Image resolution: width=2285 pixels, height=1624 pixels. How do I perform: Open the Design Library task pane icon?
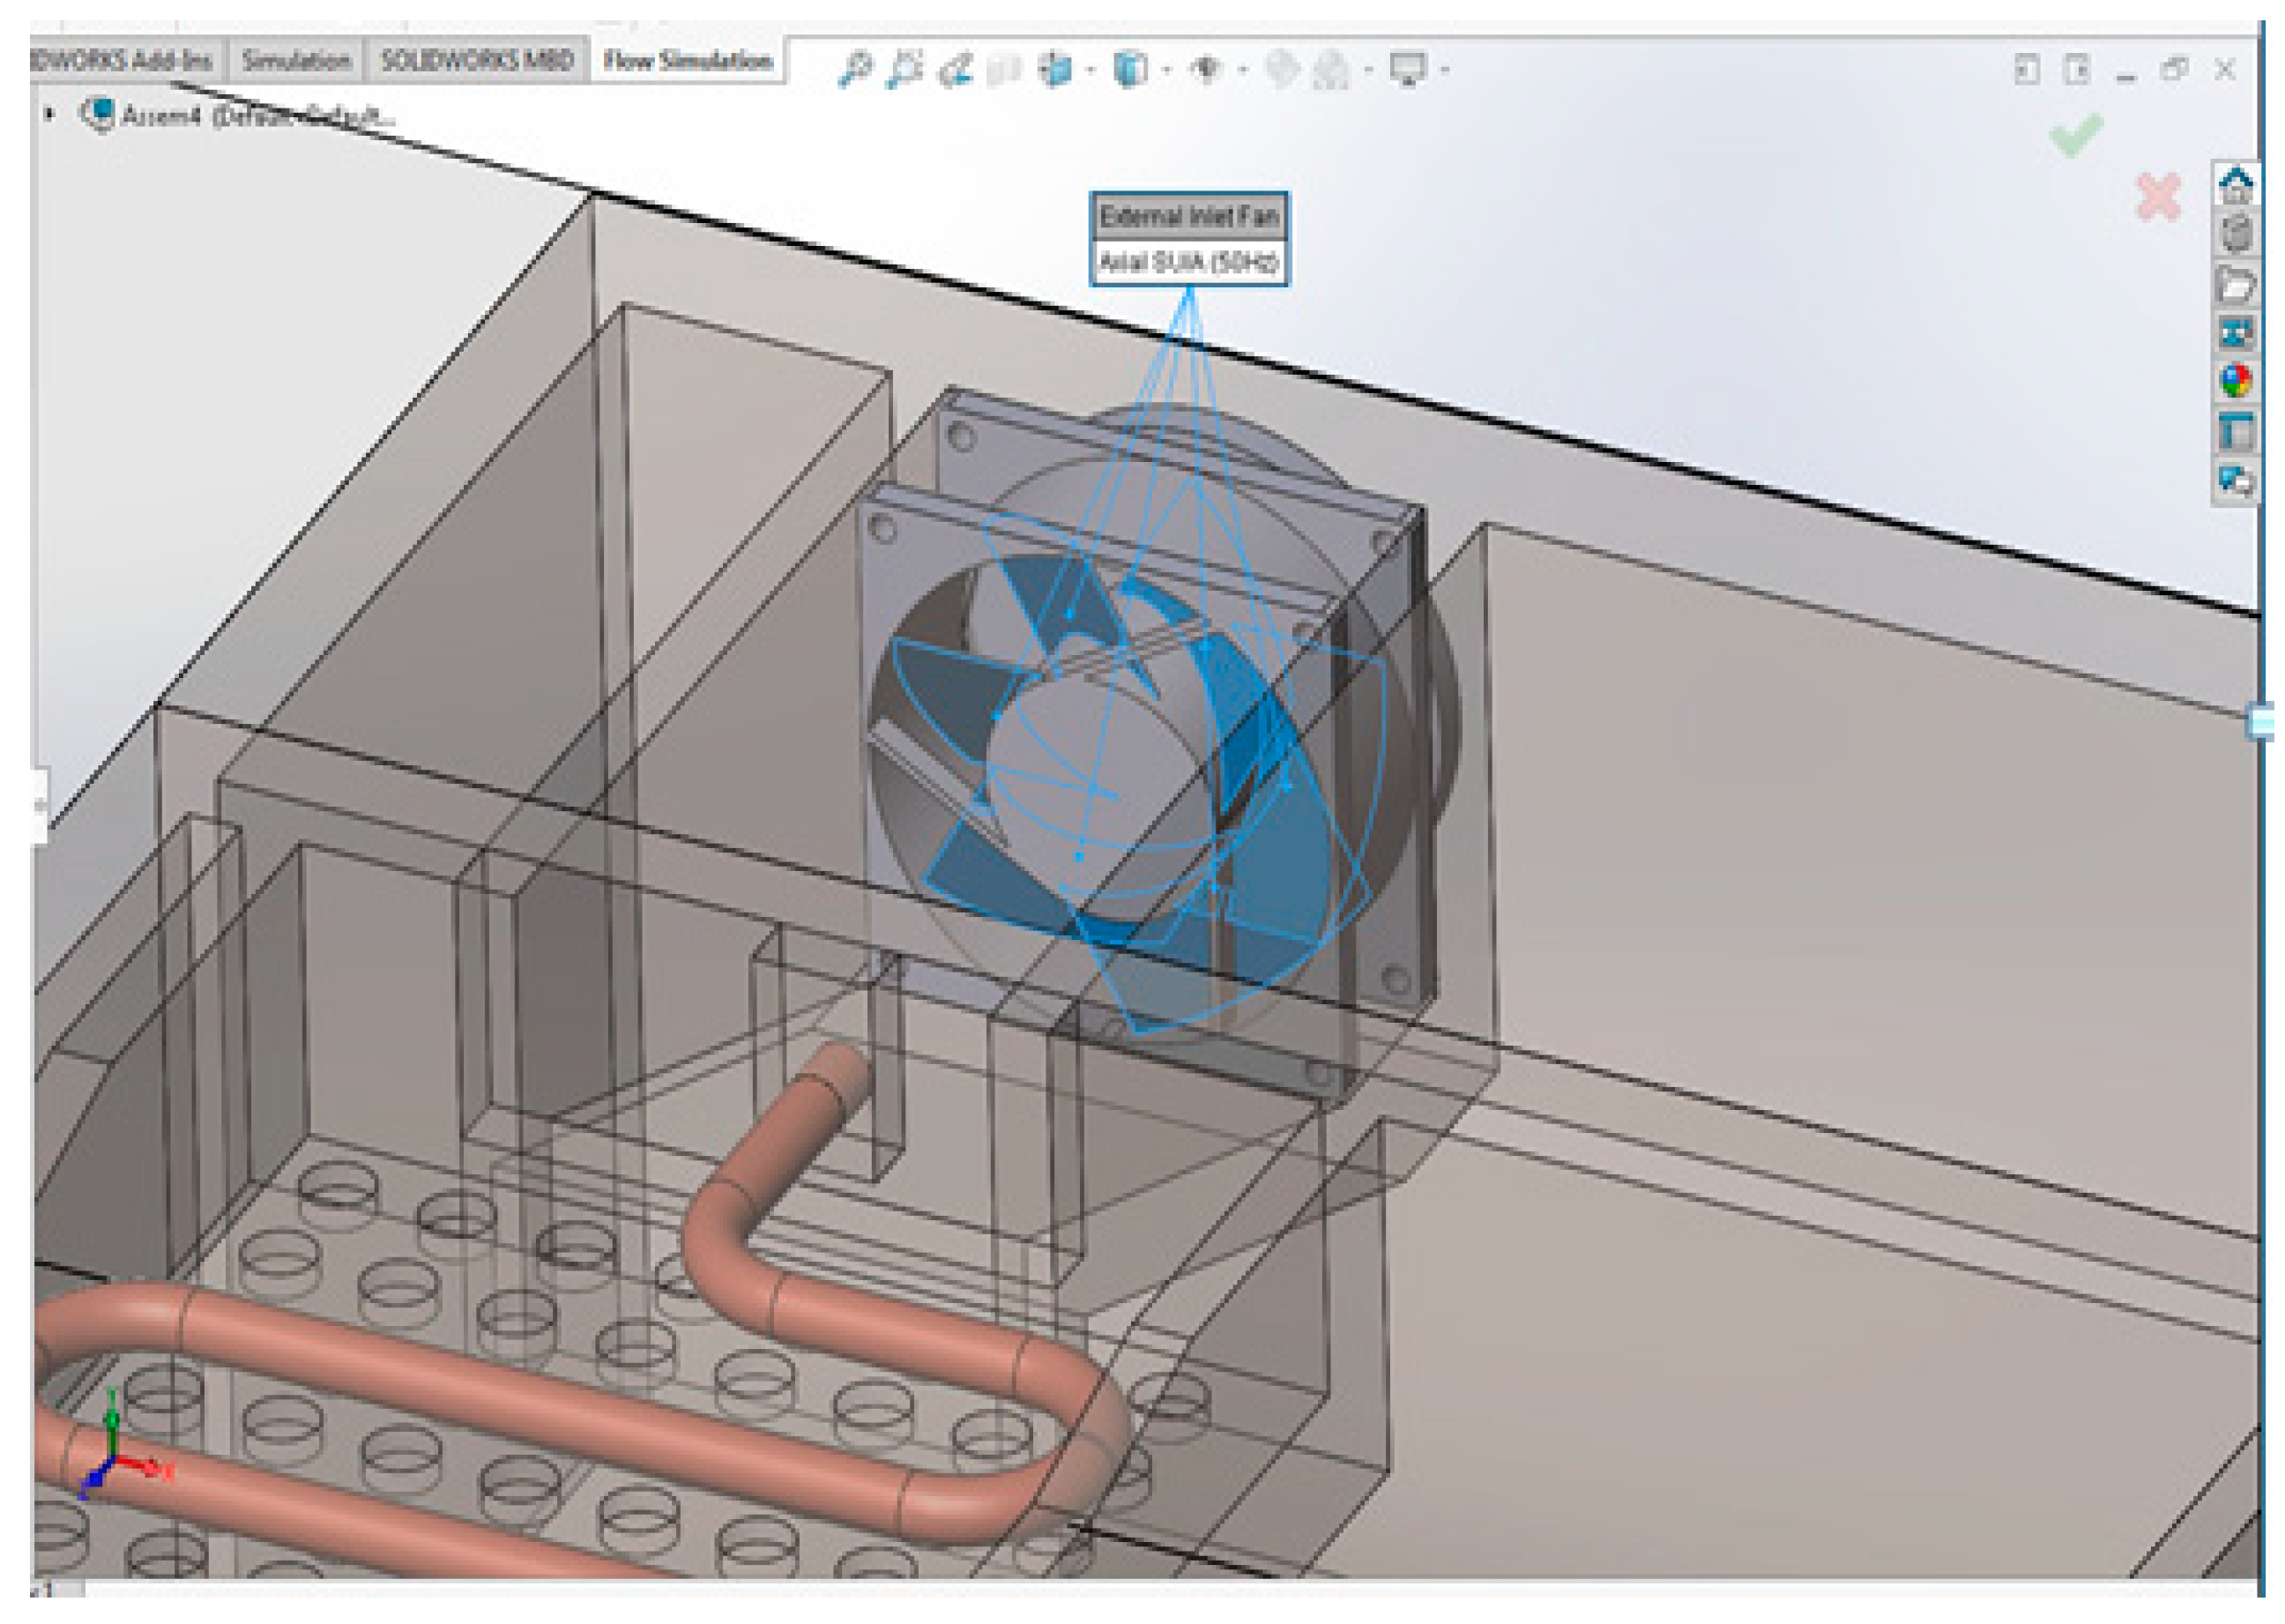pyautogui.click(x=2236, y=235)
